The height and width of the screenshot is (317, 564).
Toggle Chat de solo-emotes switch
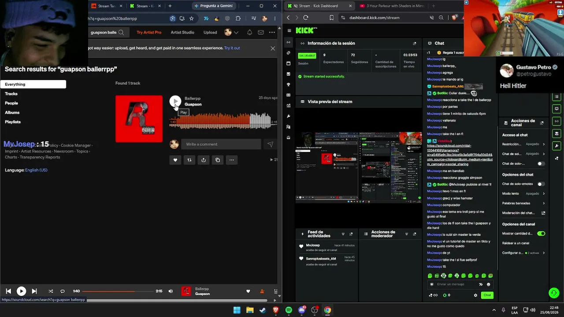tap(541, 184)
